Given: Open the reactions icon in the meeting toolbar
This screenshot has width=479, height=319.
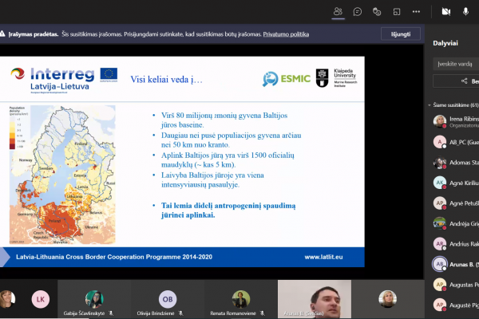Looking at the screenshot, I should [377, 12].
